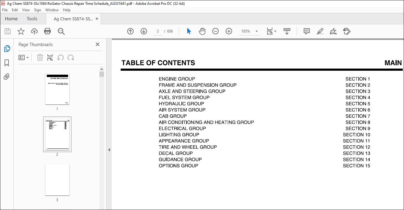
Task: Open the Bookmarks sidebar panel
Action: coord(7,63)
